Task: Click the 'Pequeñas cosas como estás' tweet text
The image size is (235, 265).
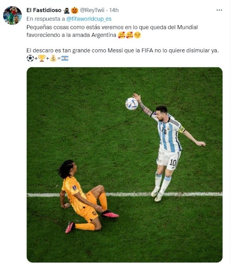Action: click(x=112, y=31)
